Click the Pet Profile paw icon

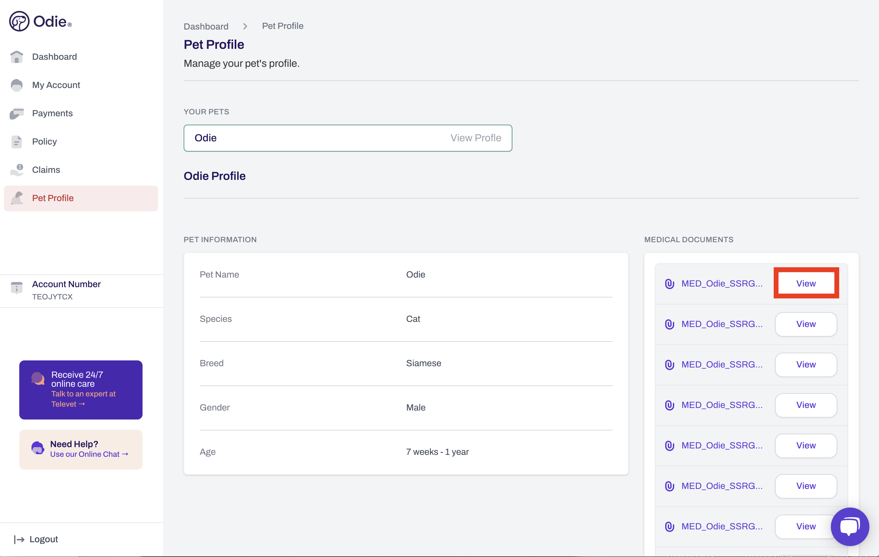tap(16, 198)
